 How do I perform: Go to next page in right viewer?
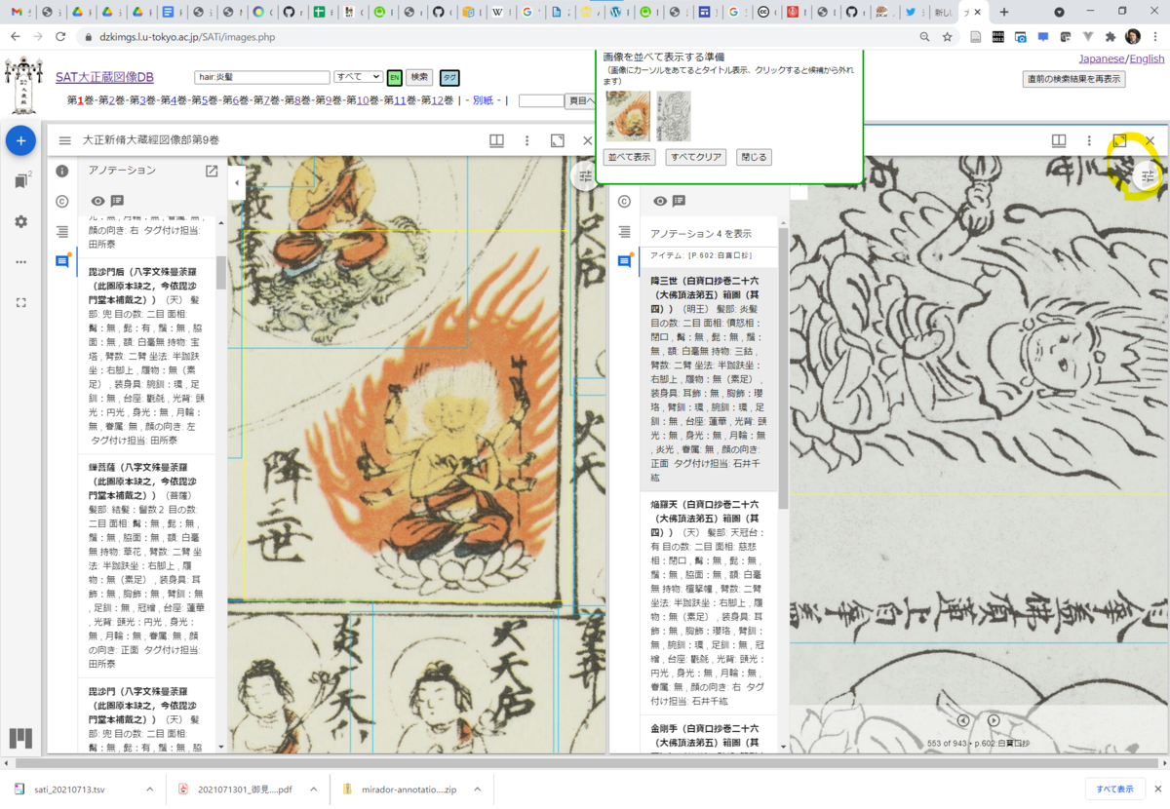(994, 720)
